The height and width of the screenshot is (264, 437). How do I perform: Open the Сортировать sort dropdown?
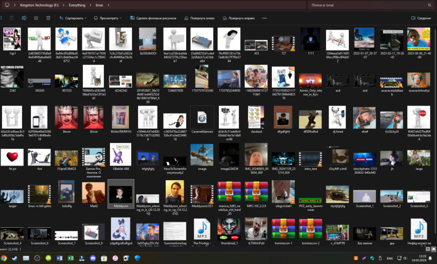point(73,18)
